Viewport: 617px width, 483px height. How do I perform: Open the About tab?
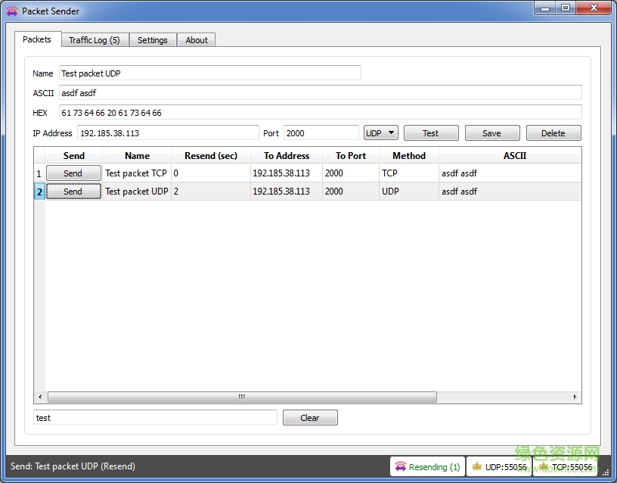tap(197, 40)
